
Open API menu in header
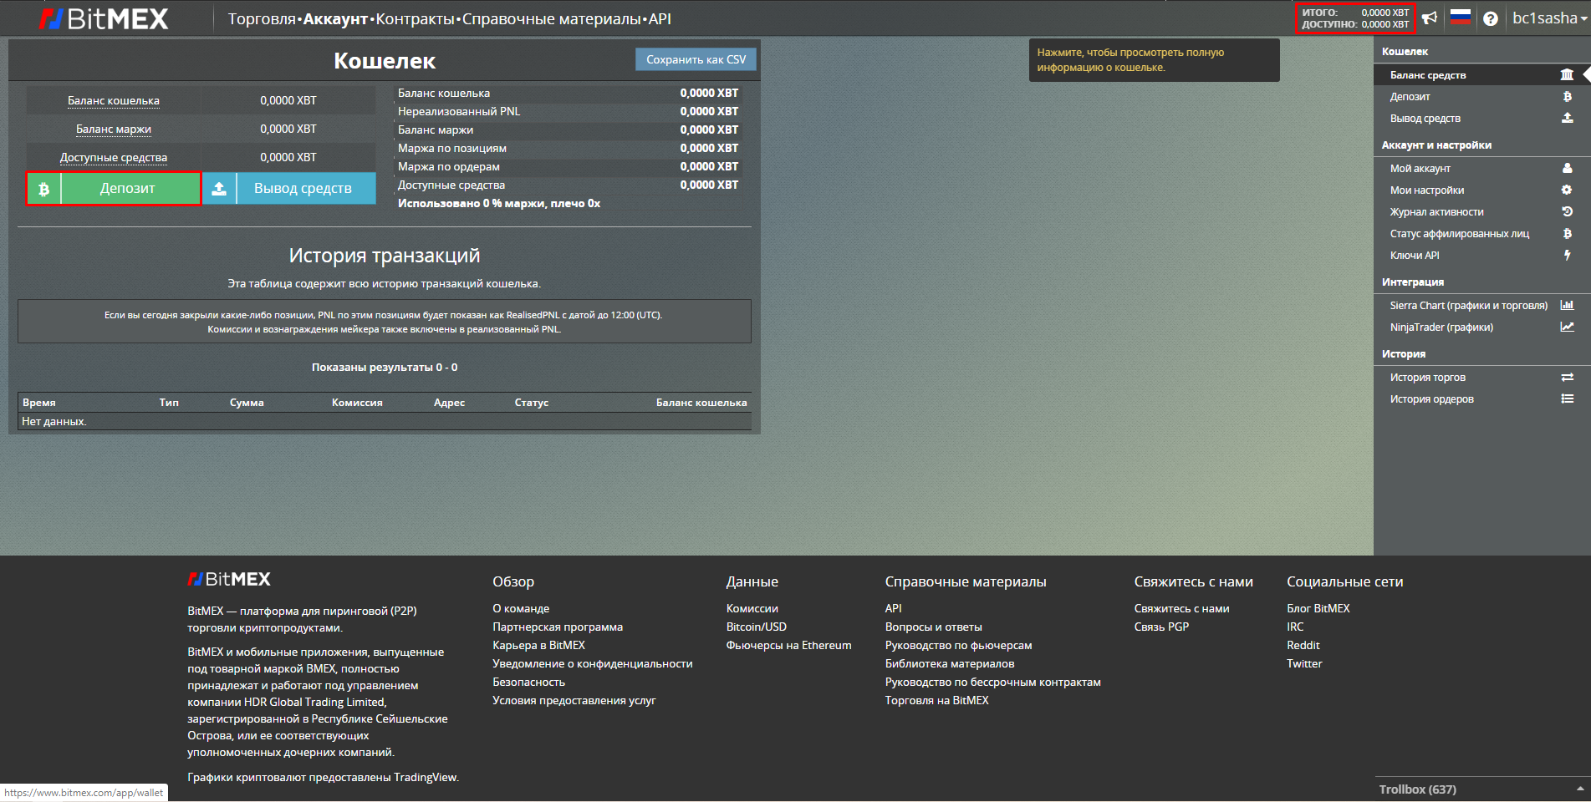(x=660, y=18)
